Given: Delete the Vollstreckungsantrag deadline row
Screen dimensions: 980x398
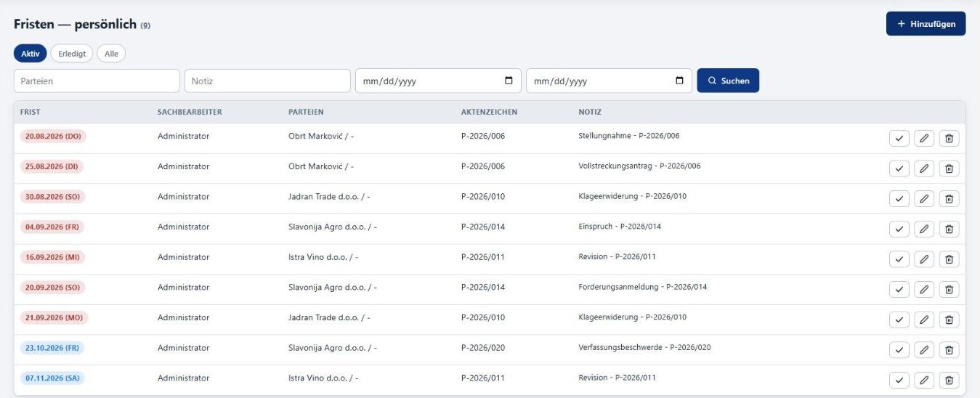Looking at the screenshot, I should (x=949, y=168).
